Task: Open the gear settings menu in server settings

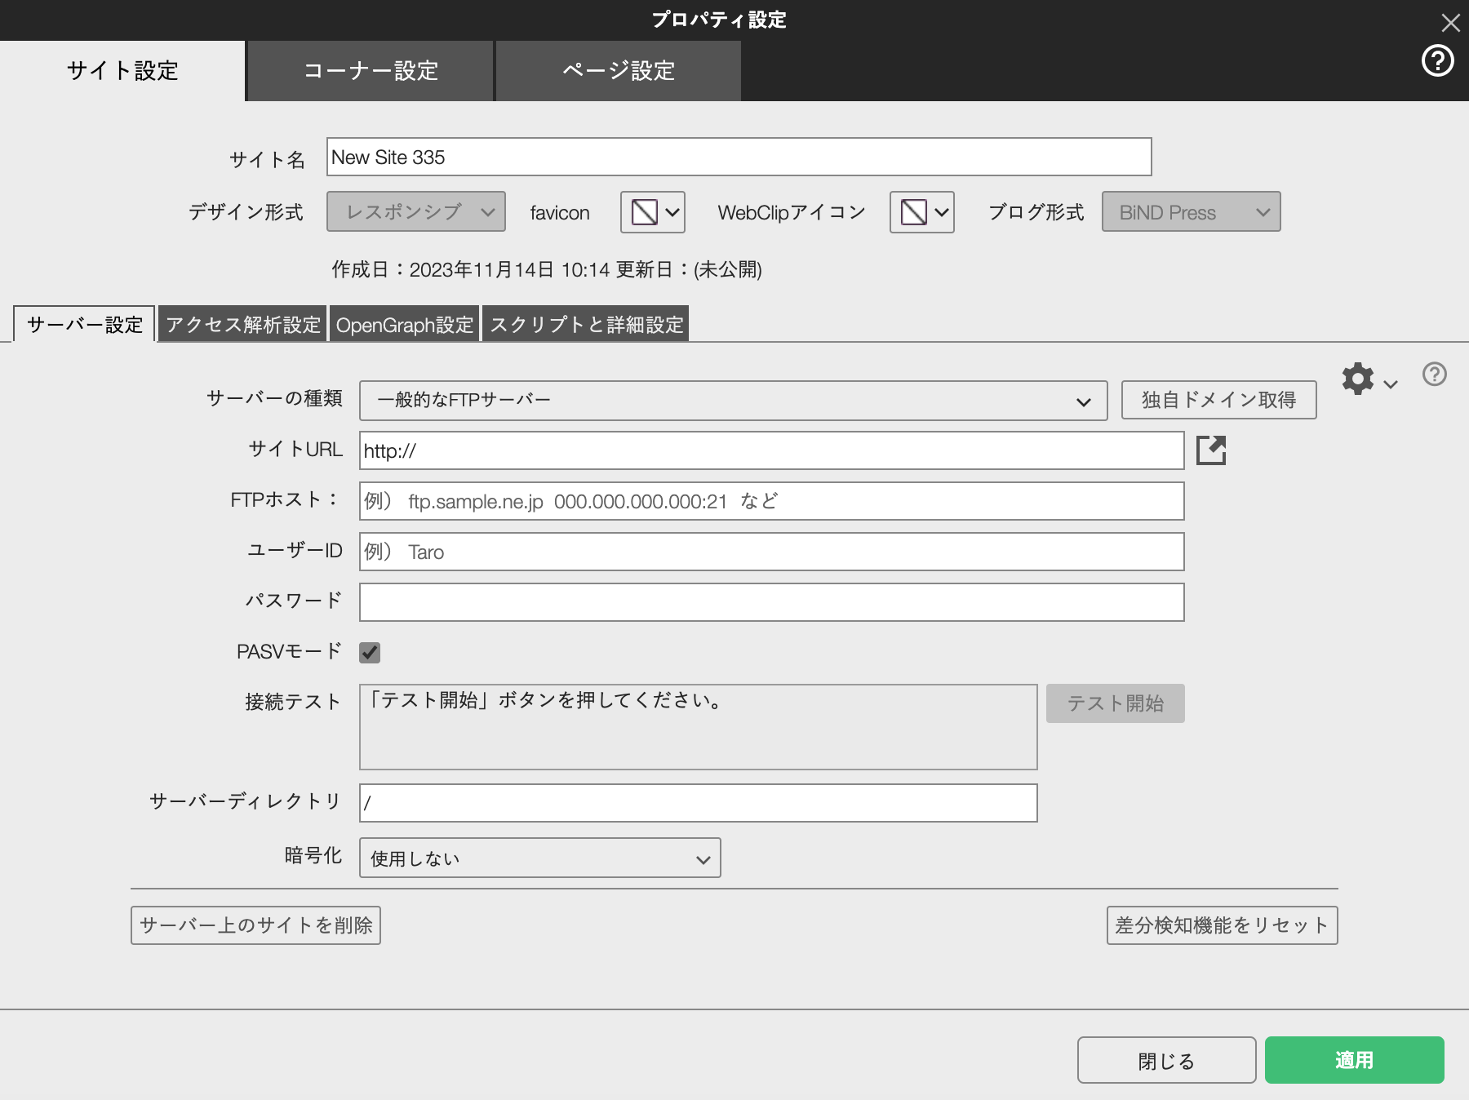Action: click(x=1357, y=379)
